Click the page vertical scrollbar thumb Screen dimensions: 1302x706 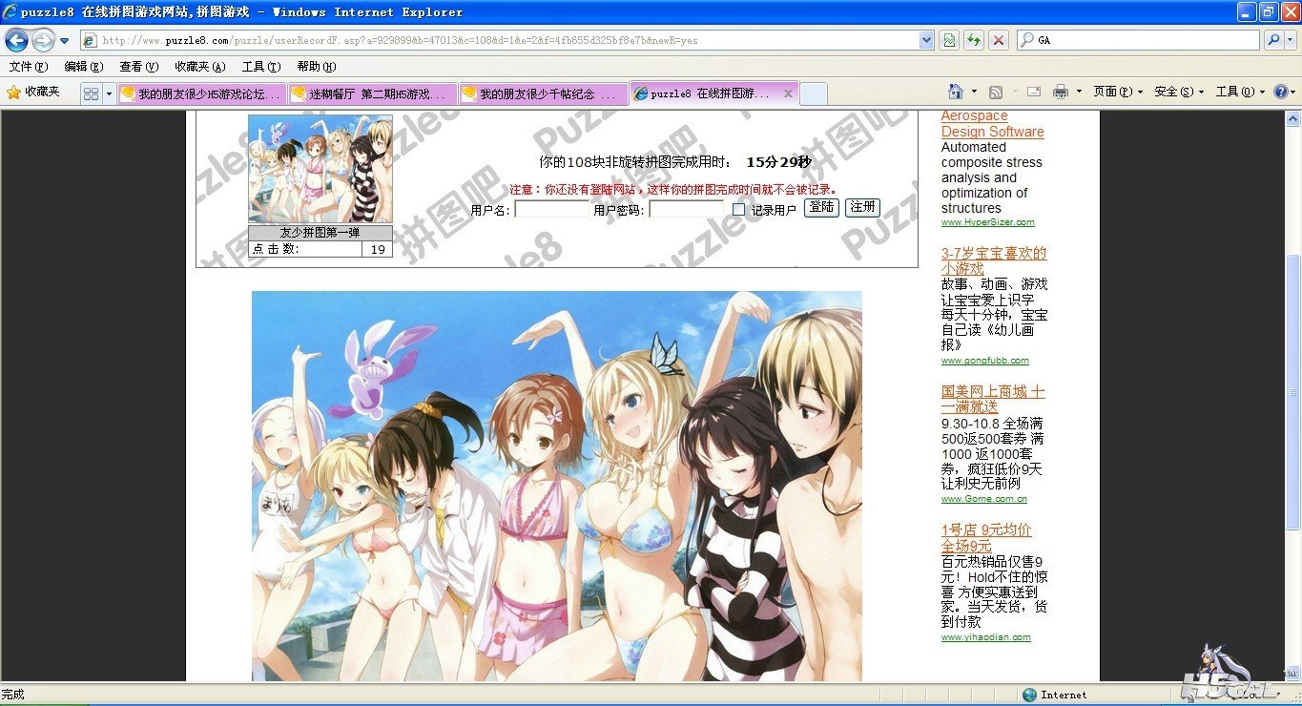coord(1293,391)
